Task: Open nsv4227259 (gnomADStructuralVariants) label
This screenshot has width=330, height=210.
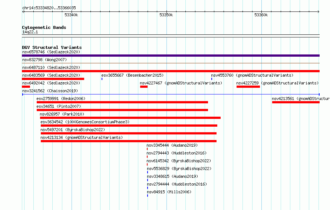Action: click(277, 83)
